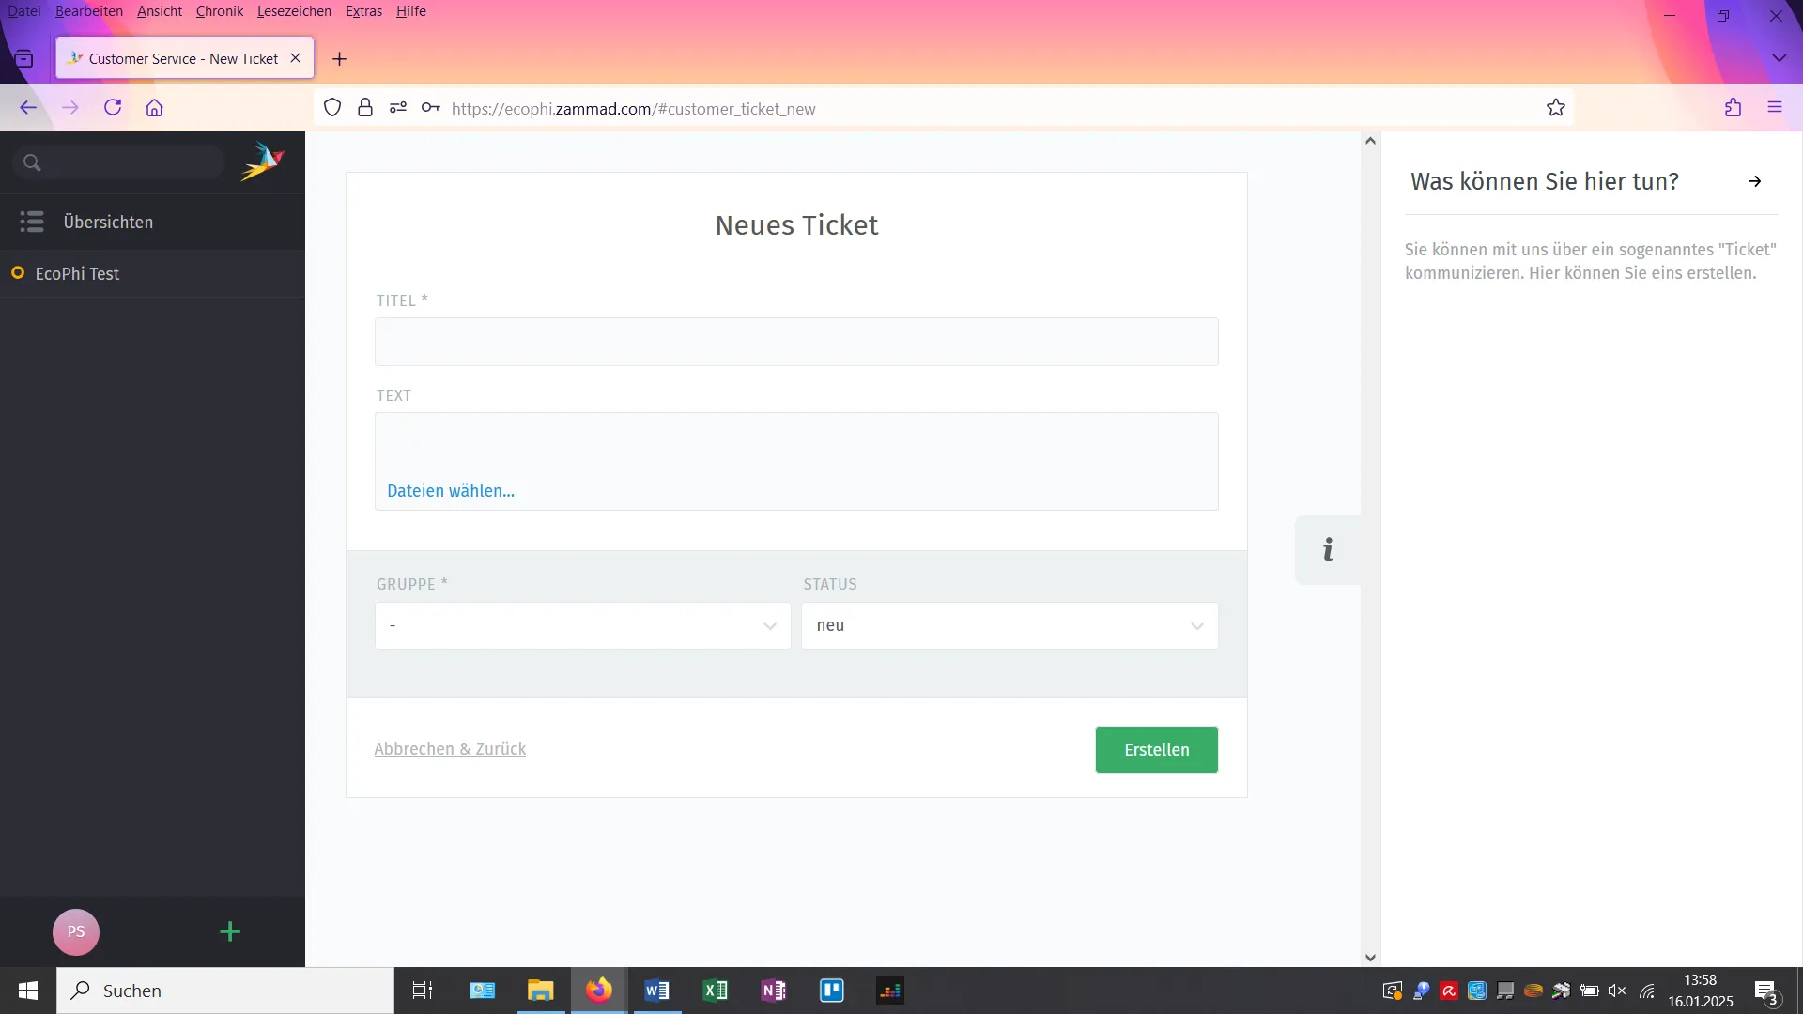1803x1014 pixels.
Task: Click the Zammad logo above the sidebar
Action: coord(263,161)
